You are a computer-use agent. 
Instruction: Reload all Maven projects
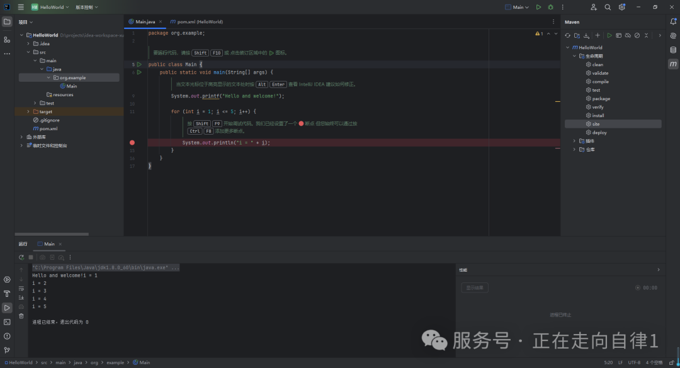567,35
